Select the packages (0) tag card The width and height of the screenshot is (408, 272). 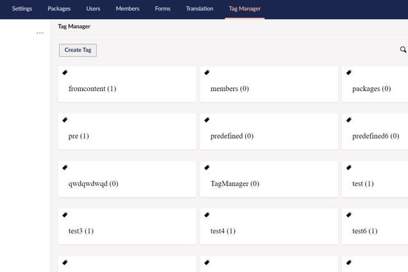[x=371, y=89]
